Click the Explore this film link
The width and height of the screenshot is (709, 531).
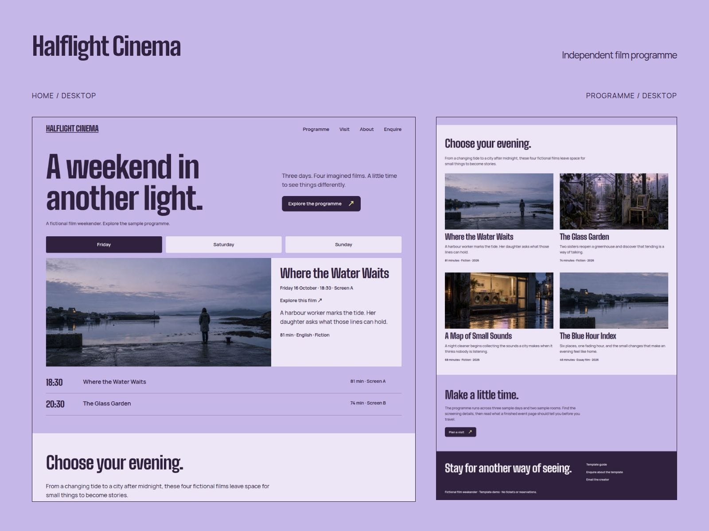pyautogui.click(x=301, y=300)
